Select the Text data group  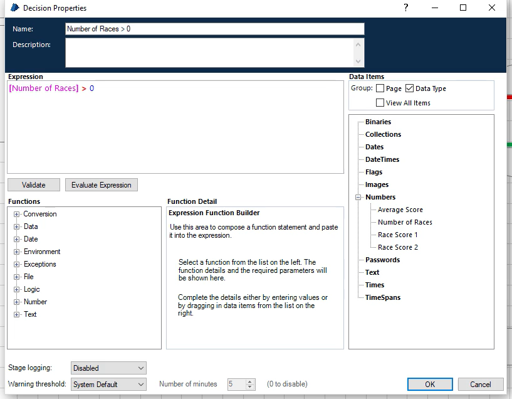coord(372,272)
